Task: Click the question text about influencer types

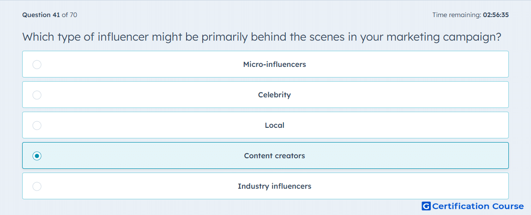Action: pos(261,37)
